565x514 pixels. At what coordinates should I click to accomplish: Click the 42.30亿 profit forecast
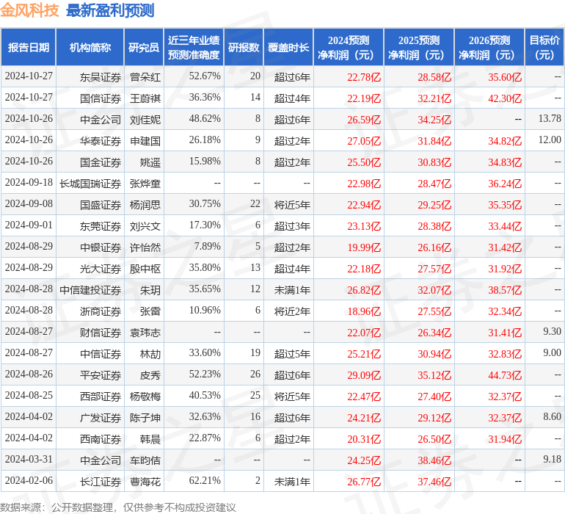(505, 98)
